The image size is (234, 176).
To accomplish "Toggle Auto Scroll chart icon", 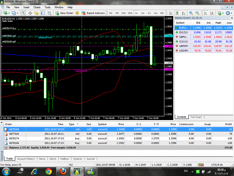I will click(x=205, y=13).
